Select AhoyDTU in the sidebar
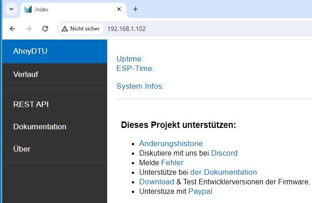Image resolution: width=312 pixels, height=203 pixels. (x=31, y=51)
